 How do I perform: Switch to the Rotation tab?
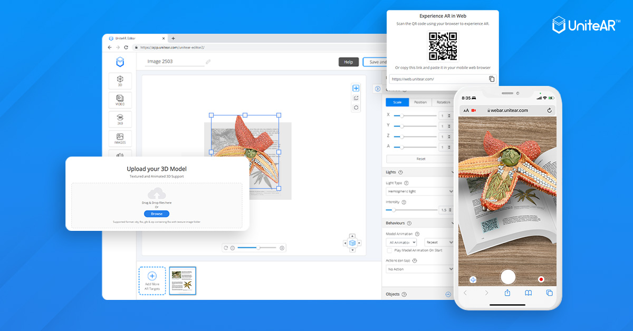pos(443,102)
